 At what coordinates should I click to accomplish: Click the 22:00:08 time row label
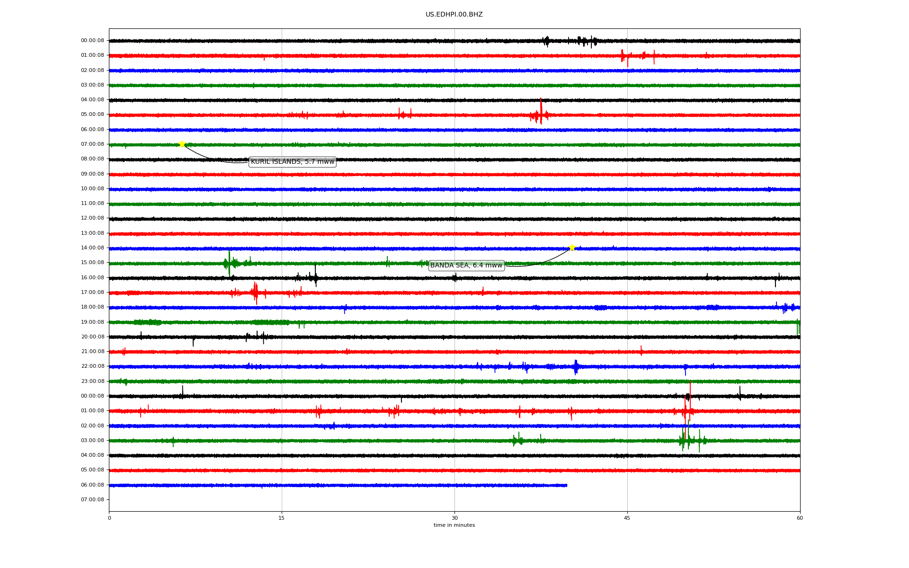coord(92,366)
